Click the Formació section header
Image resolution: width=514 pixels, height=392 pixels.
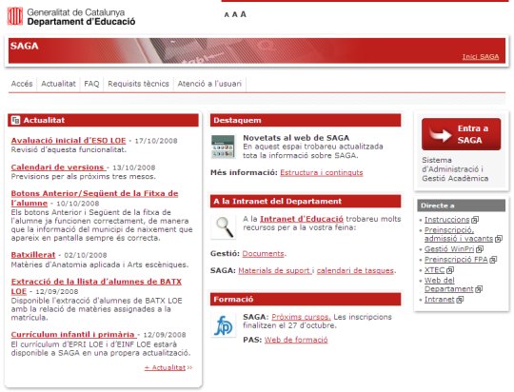pos(306,300)
